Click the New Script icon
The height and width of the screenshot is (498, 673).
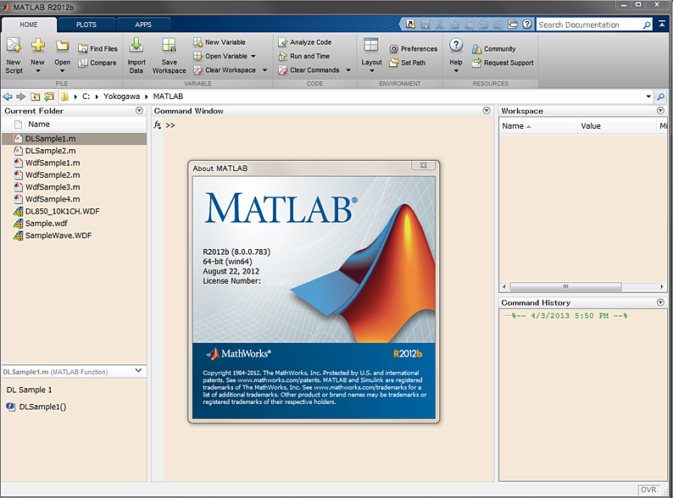(x=14, y=45)
